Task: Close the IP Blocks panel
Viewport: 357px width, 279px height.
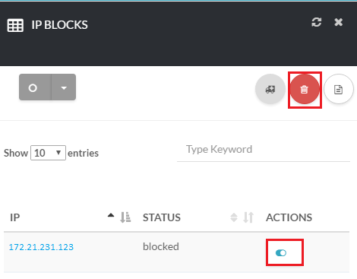Action: [x=339, y=22]
